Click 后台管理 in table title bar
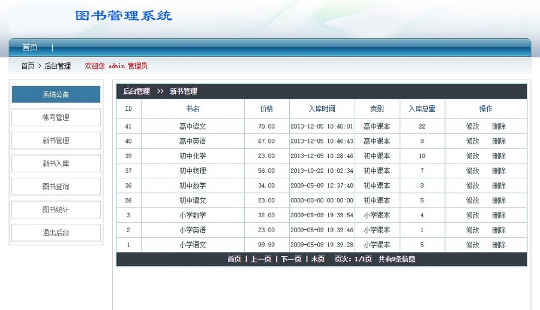Viewport: 540px width, 310px height. 136,92
